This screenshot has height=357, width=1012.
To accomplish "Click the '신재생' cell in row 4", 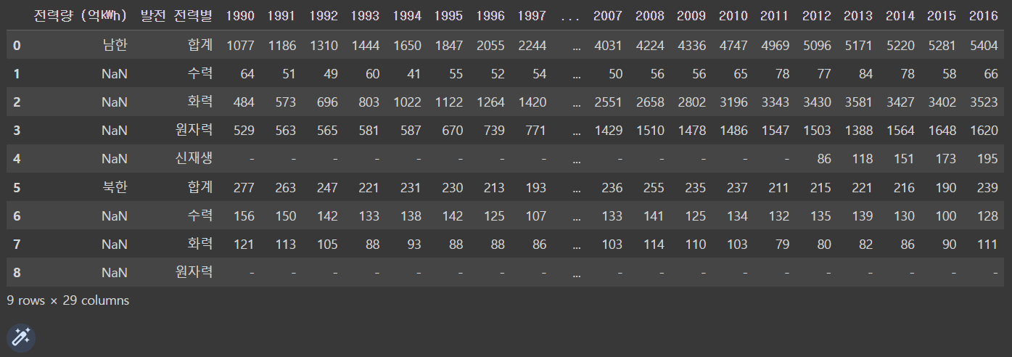I will coord(193,159).
